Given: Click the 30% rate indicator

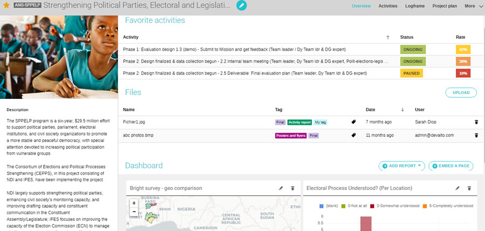Looking at the screenshot, I should [x=463, y=62].
